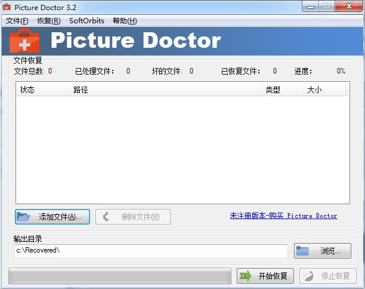
Task: Click the icon on the 停止恢复 button
Action: 308,276
